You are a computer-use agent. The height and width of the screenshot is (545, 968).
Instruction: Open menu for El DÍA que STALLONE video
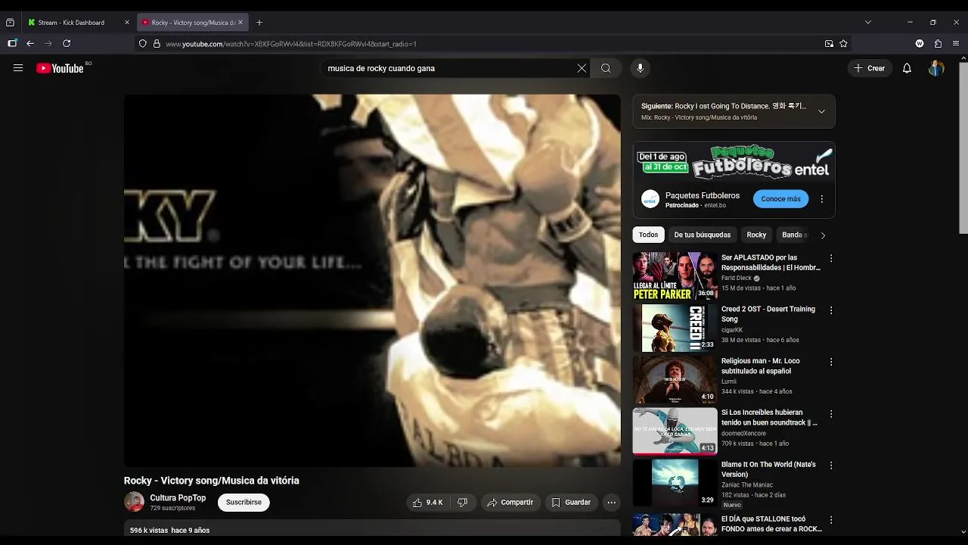830,520
